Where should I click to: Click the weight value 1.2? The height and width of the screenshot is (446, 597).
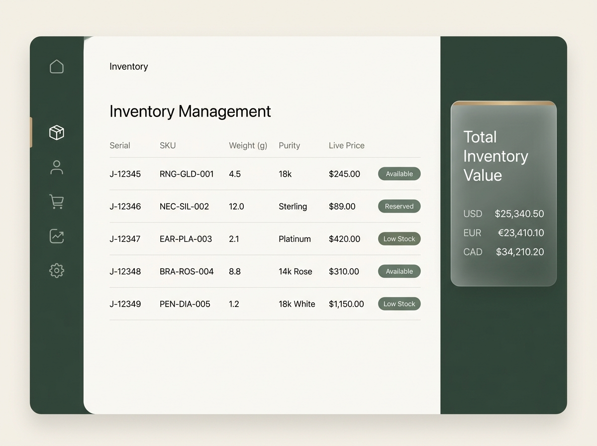tap(234, 304)
